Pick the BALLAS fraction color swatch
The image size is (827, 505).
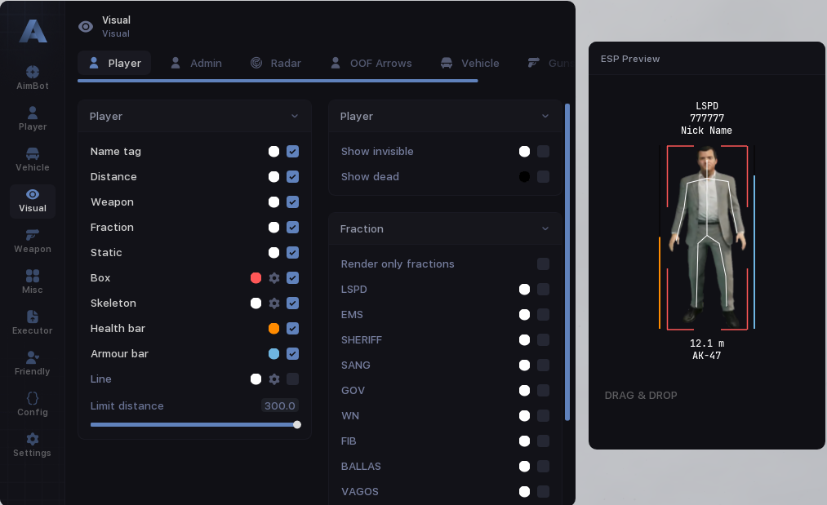coord(524,467)
